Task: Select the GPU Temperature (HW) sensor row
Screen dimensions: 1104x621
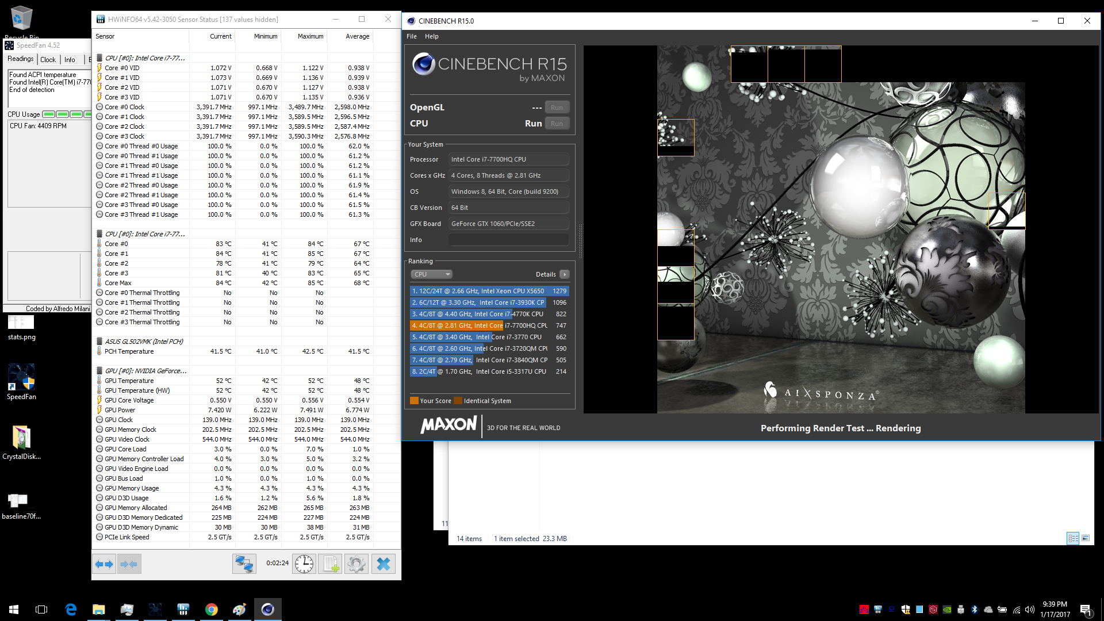Action: (233, 390)
